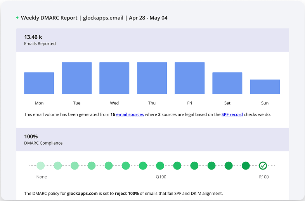The height and width of the screenshot is (201, 305).
Task: Click the Friday email volume bar
Action: [189, 78]
